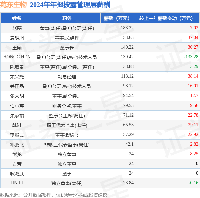Click the 姓名 column header
Screen dimensions: 200x198
(x=17, y=18)
